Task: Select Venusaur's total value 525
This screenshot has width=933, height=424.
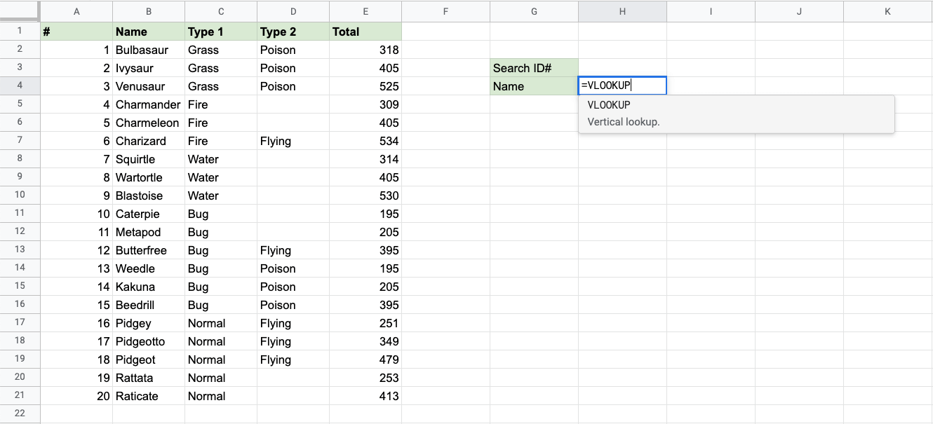Action: (365, 86)
